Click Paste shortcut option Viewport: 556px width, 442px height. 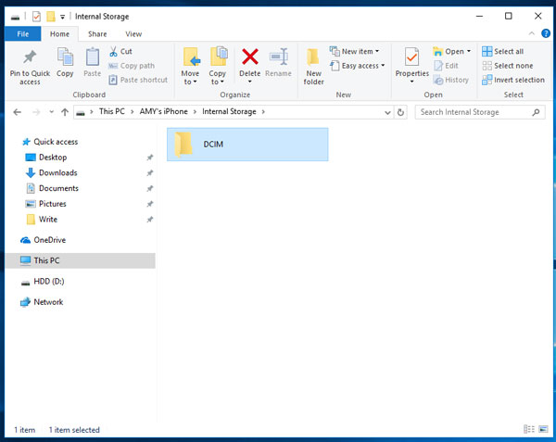point(138,80)
